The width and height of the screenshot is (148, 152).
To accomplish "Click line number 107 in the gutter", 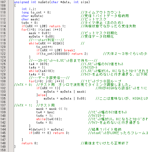I will (x=3, y=2).
